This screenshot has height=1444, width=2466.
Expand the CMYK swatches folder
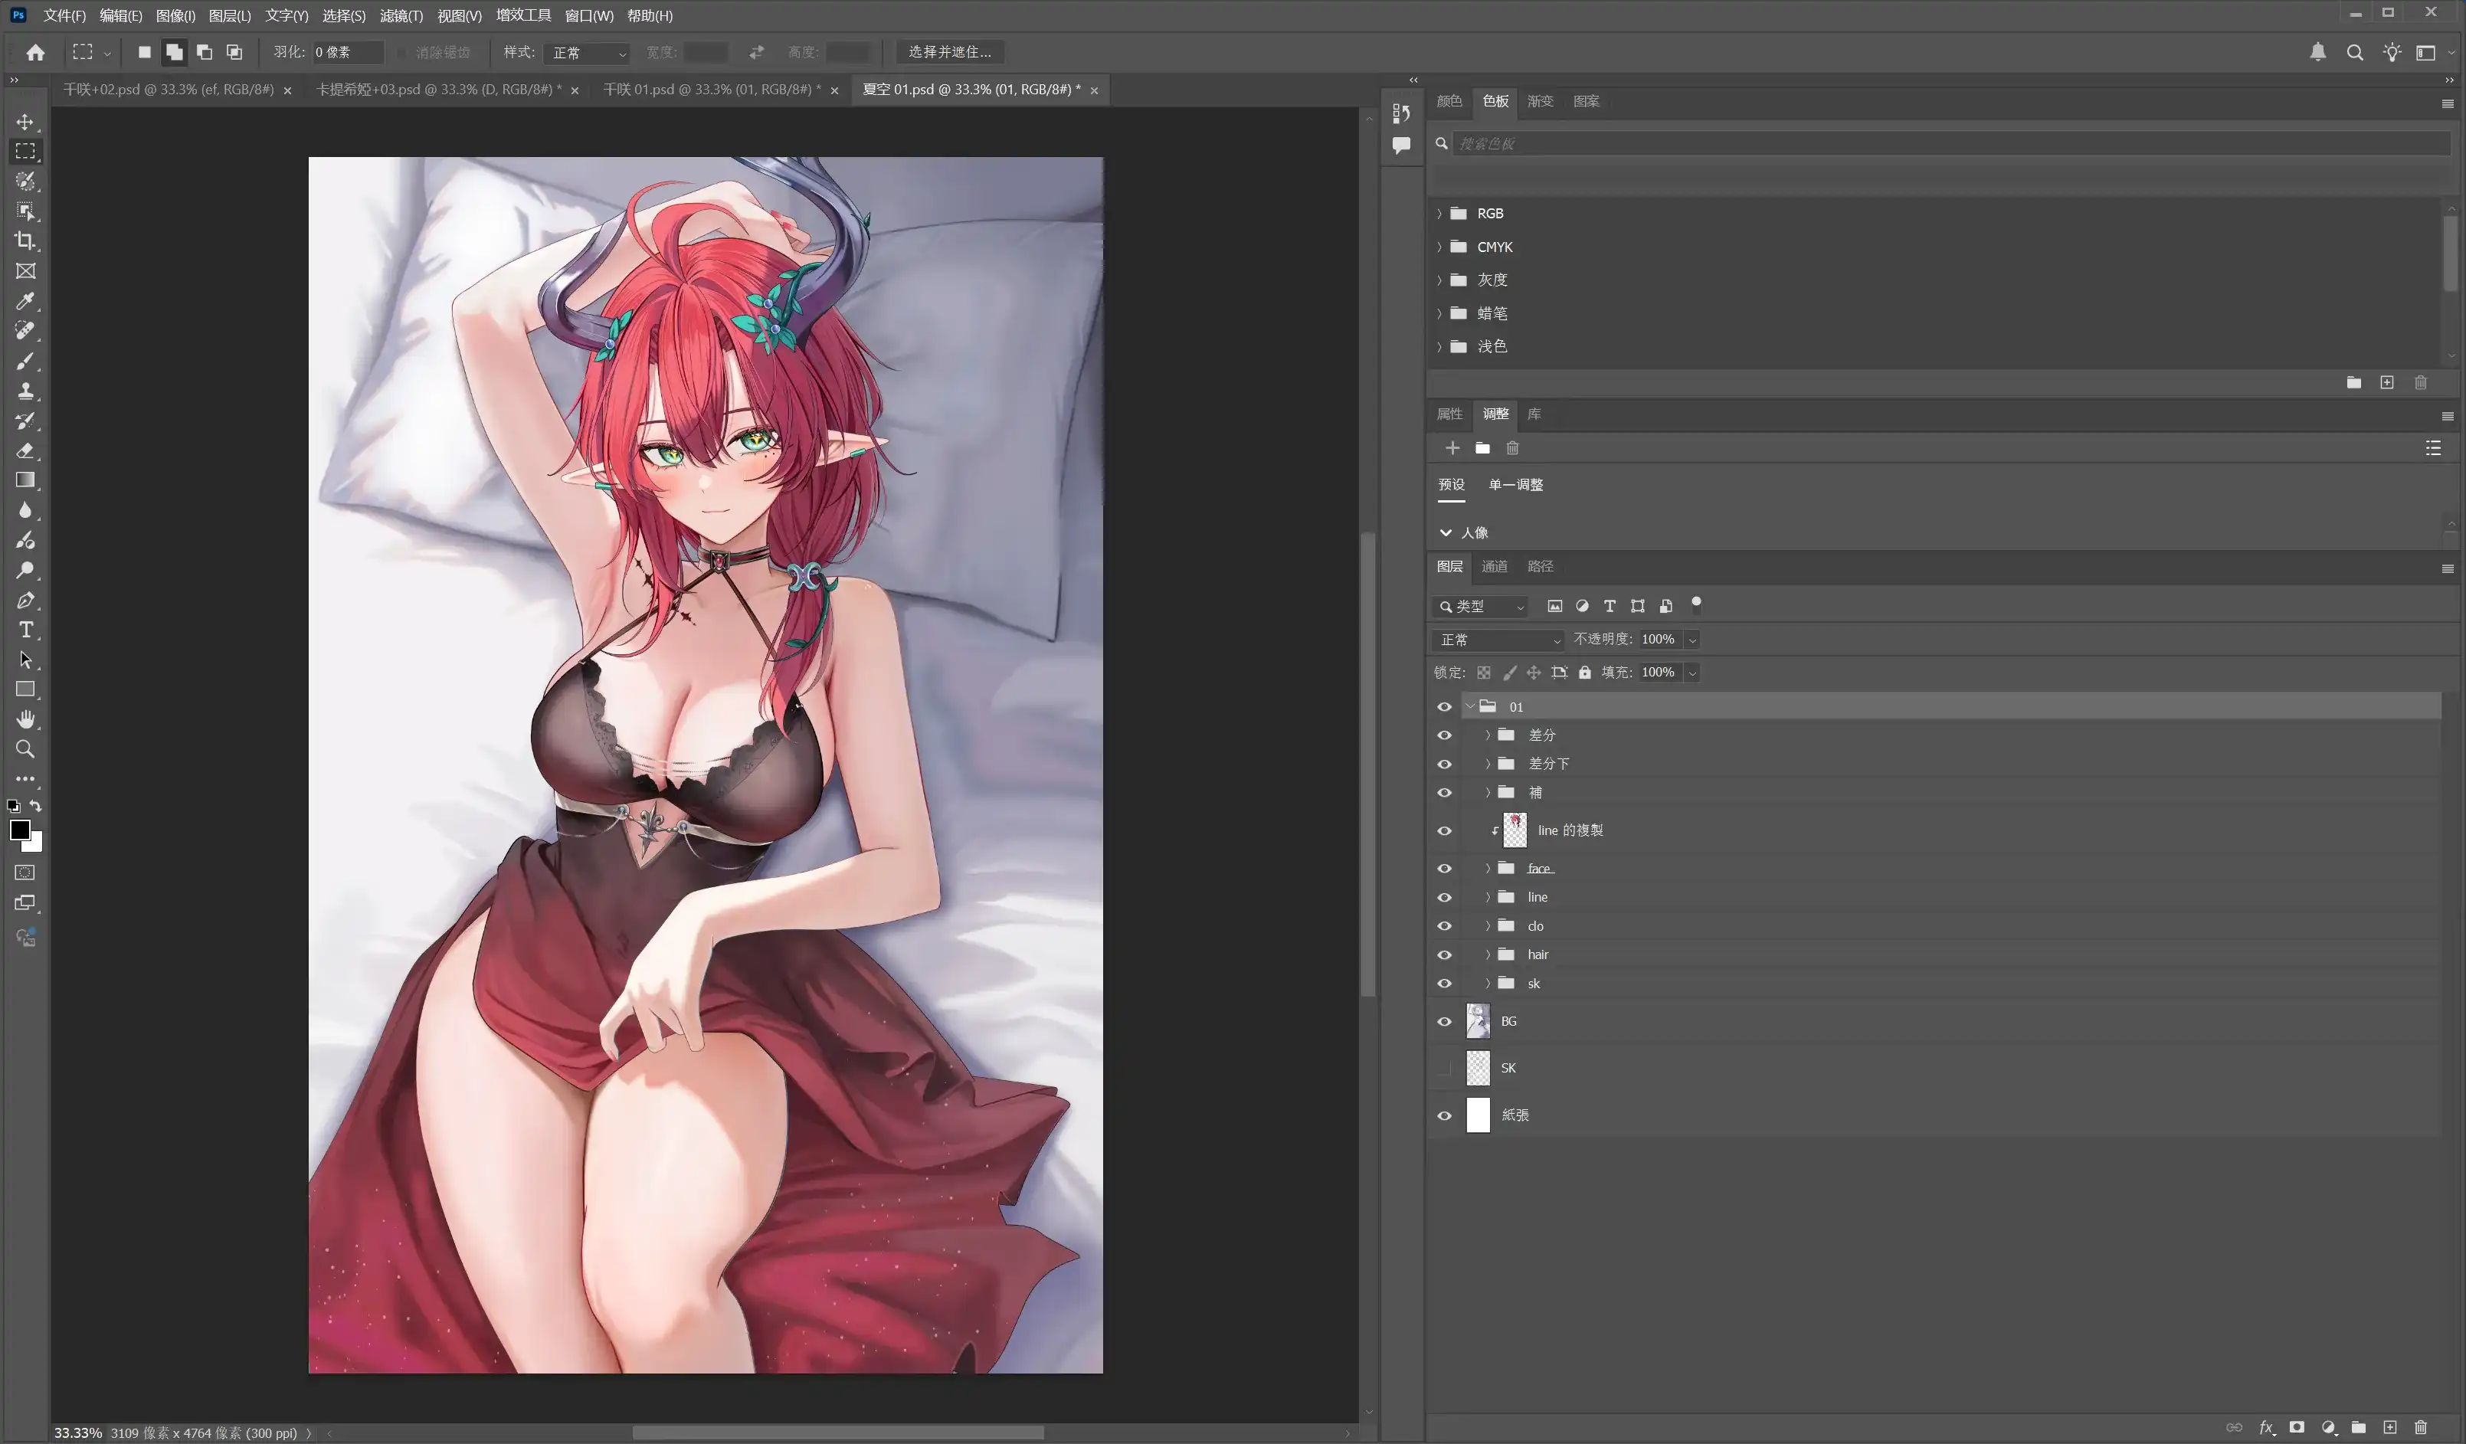pos(1439,247)
